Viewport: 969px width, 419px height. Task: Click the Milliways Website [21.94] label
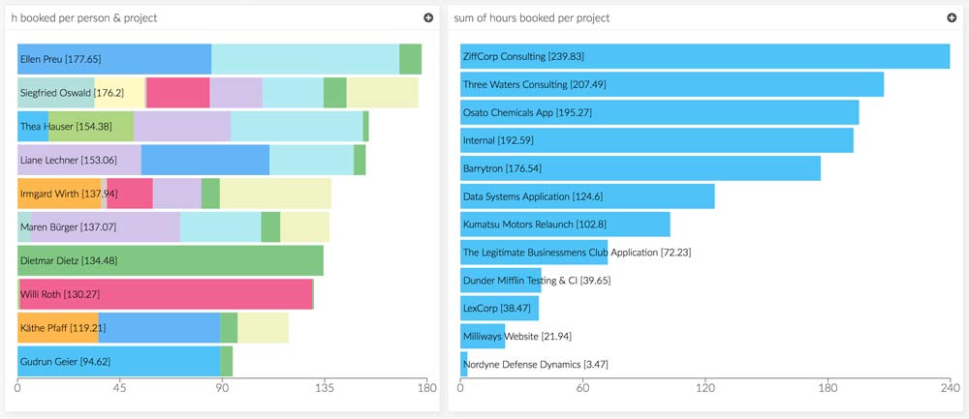516,337
